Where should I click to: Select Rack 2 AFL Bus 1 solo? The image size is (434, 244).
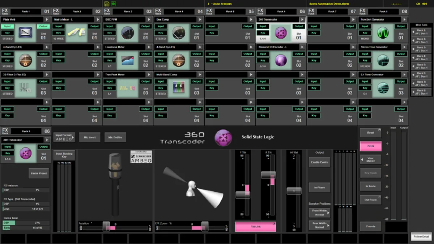[x=421, y=41]
